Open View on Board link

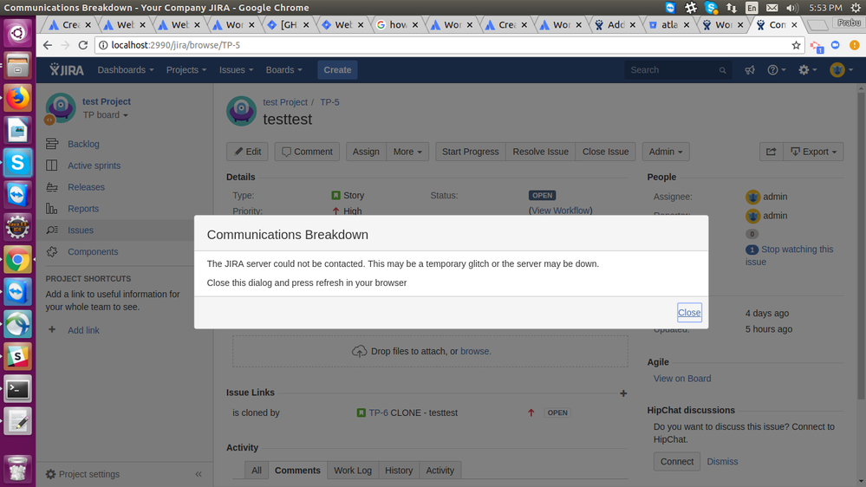click(x=682, y=378)
